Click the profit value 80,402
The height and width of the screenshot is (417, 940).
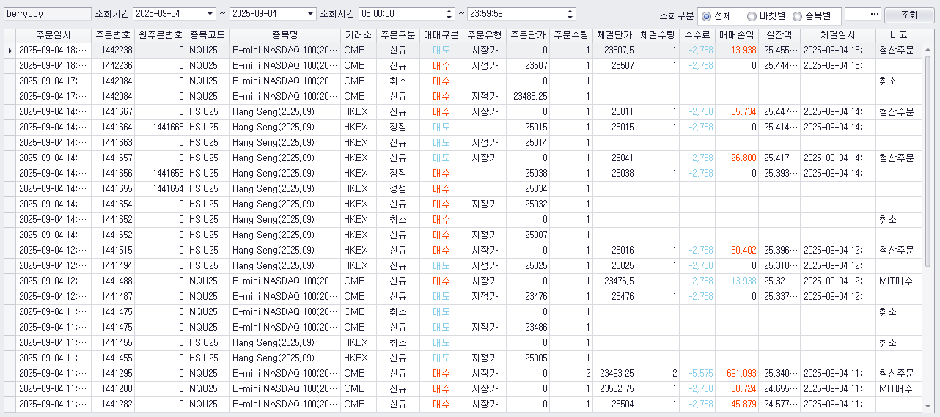(743, 251)
